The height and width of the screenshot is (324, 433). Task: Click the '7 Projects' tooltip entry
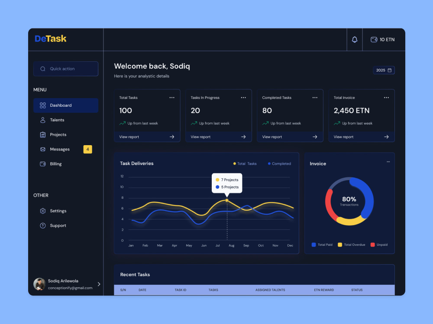click(227, 180)
